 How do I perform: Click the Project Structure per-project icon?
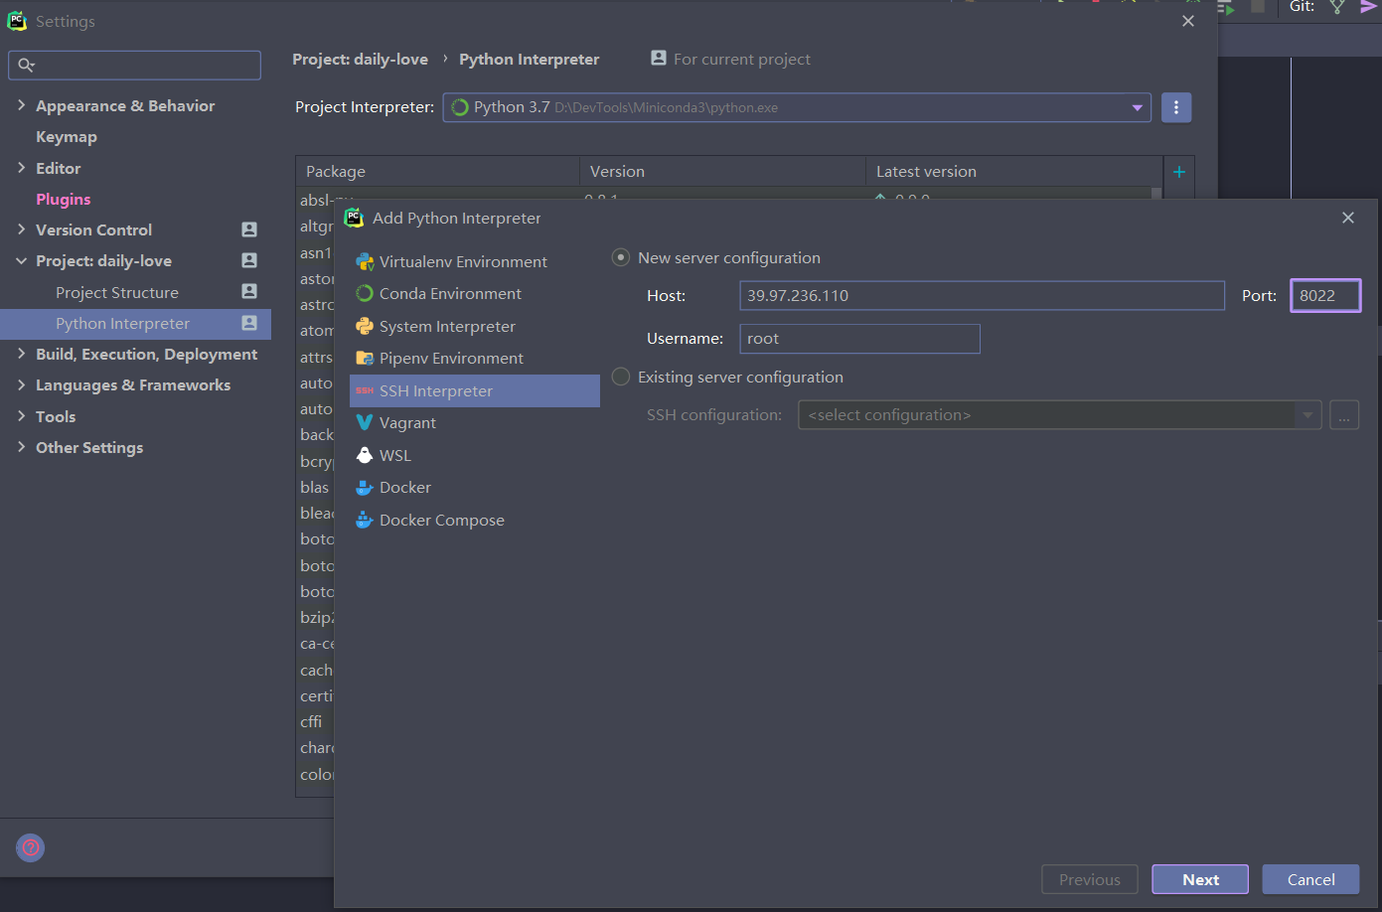coord(249,292)
